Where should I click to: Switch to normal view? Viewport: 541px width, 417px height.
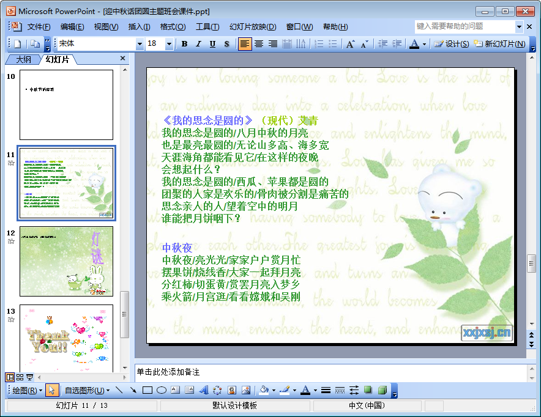[10, 377]
